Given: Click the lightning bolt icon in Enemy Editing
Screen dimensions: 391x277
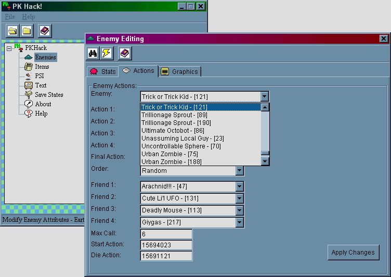Looking at the screenshot, I should point(107,53).
